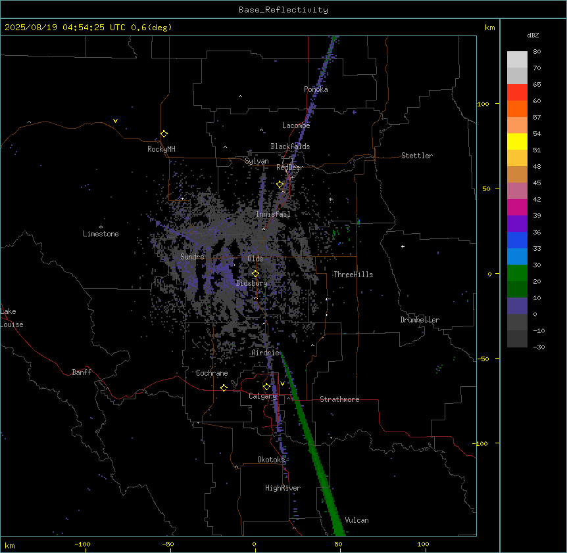This screenshot has height=553, width=567.
Task: Click the Limestone label text
Action: pos(101,234)
